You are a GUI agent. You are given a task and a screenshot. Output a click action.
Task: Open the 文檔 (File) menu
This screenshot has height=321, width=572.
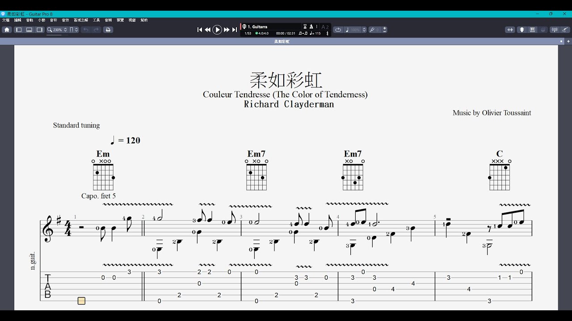[x=6, y=20]
